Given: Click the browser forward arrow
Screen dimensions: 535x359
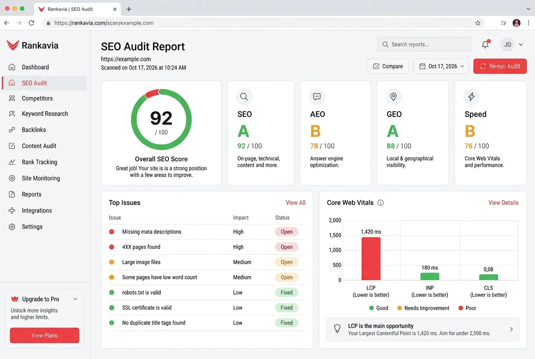Looking at the screenshot, I should click(19, 23).
